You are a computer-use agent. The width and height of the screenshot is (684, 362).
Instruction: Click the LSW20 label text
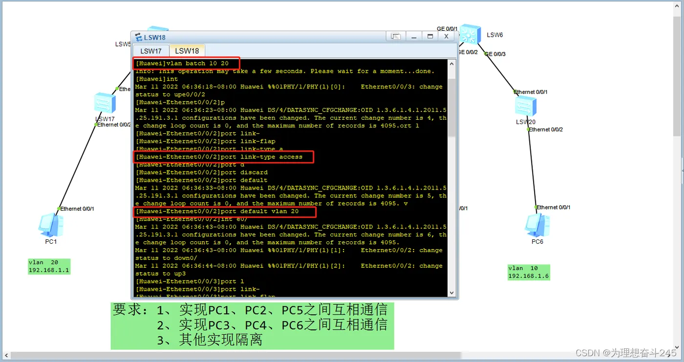point(526,122)
